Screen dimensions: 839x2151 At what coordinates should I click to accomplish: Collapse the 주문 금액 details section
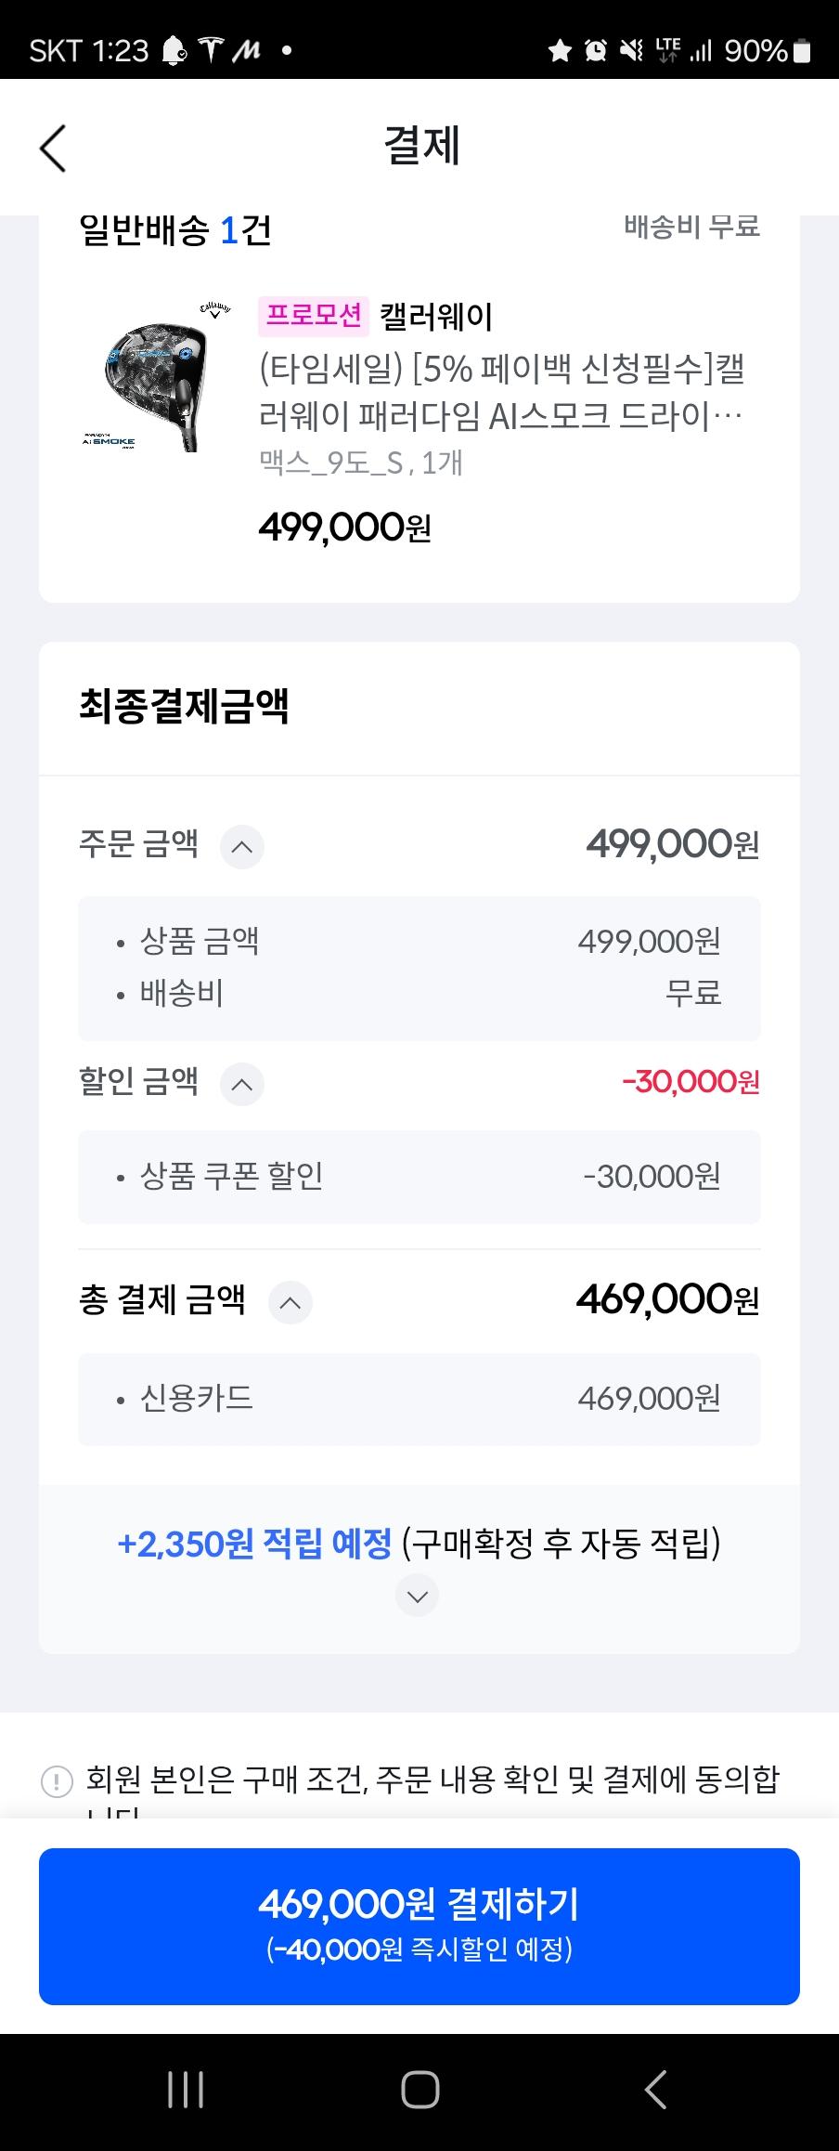click(x=241, y=847)
